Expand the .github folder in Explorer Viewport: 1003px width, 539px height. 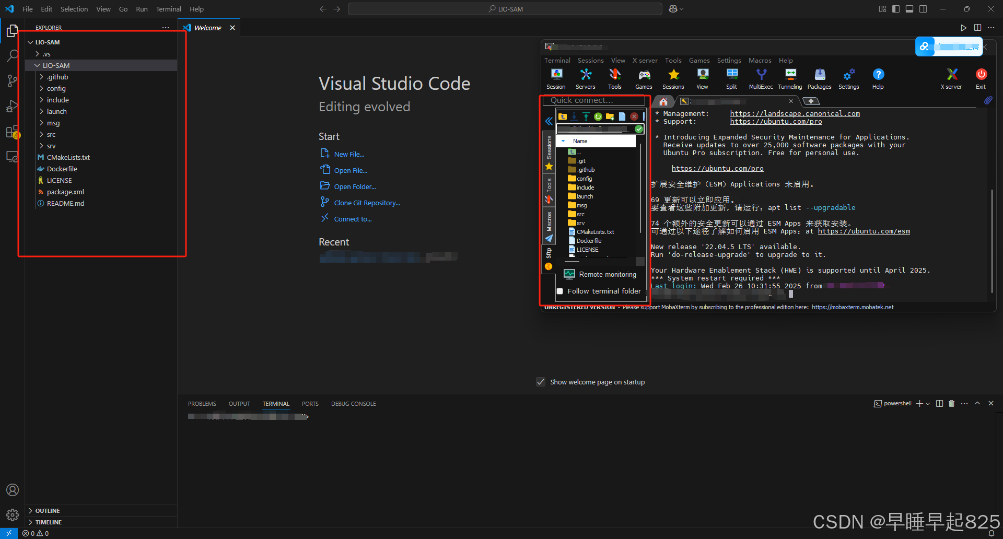[42, 77]
